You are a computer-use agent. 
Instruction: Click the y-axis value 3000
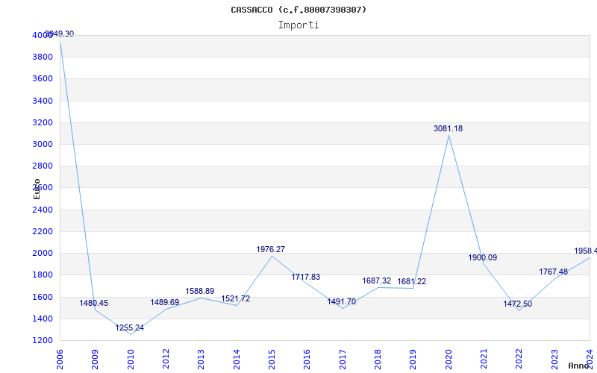[43, 144]
